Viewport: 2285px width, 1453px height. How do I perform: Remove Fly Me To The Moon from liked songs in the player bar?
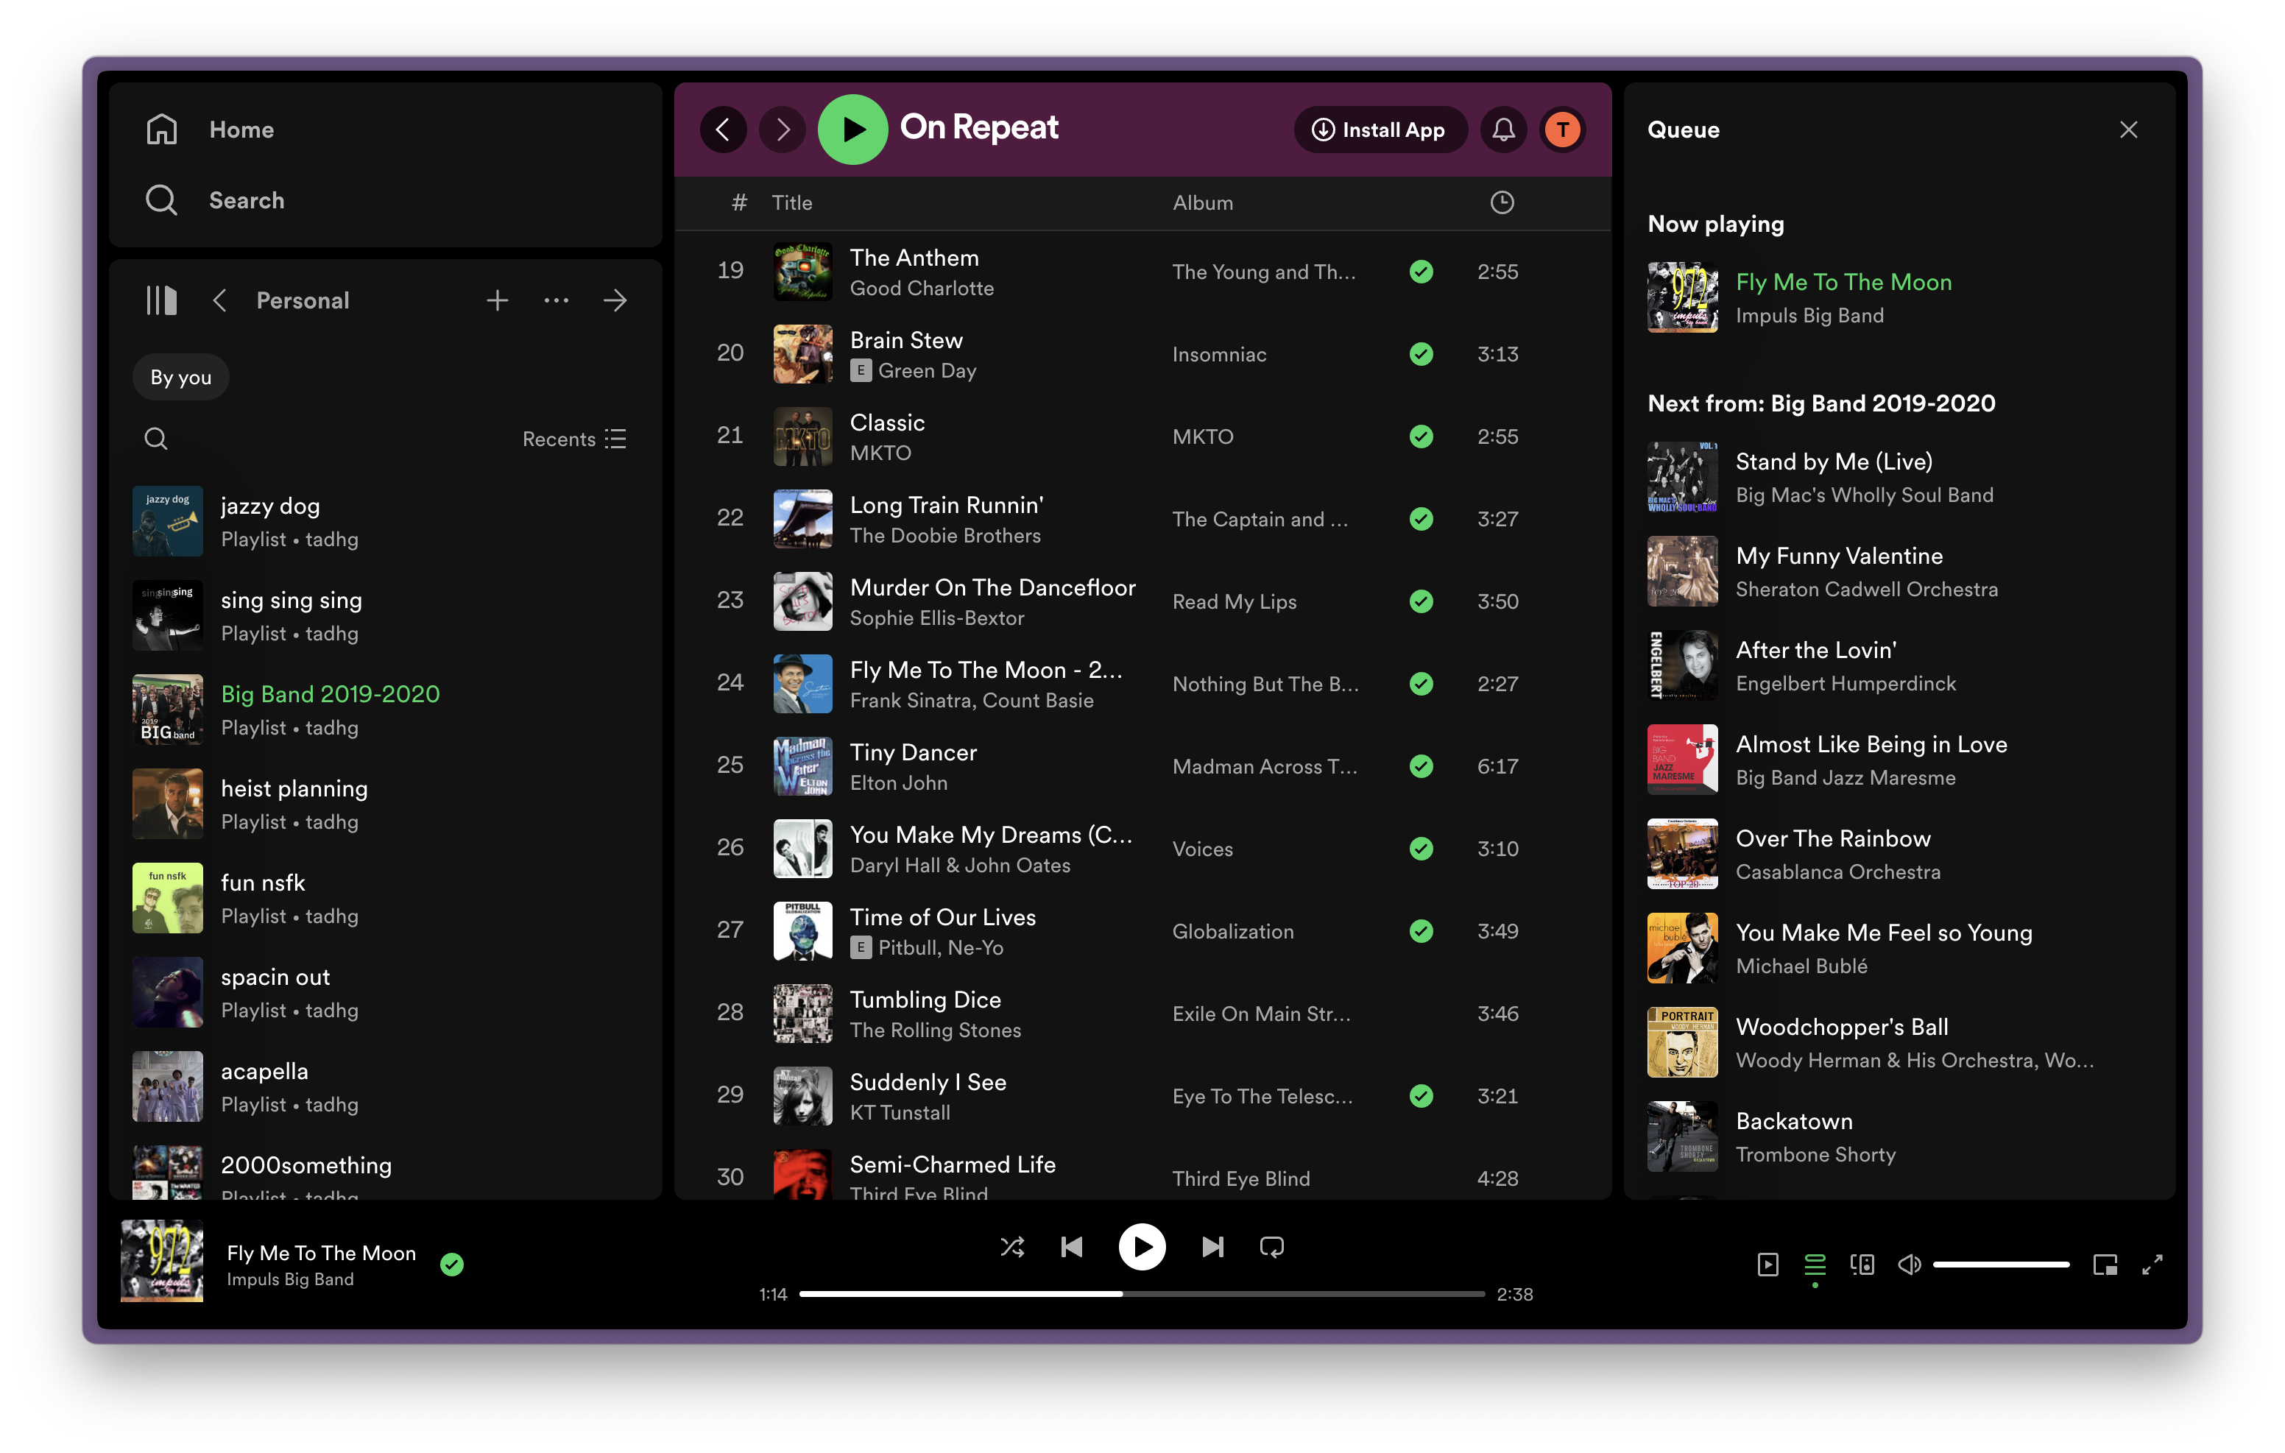click(452, 1264)
